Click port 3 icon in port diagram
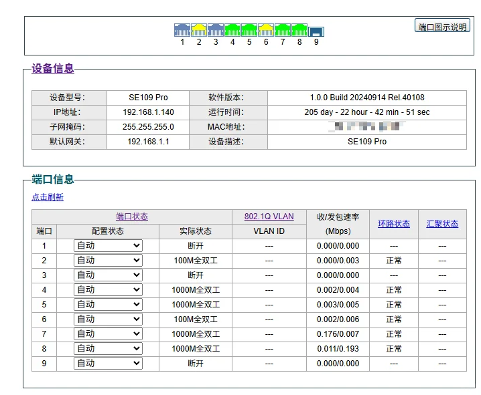The width and height of the screenshot is (481, 395). [x=216, y=30]
